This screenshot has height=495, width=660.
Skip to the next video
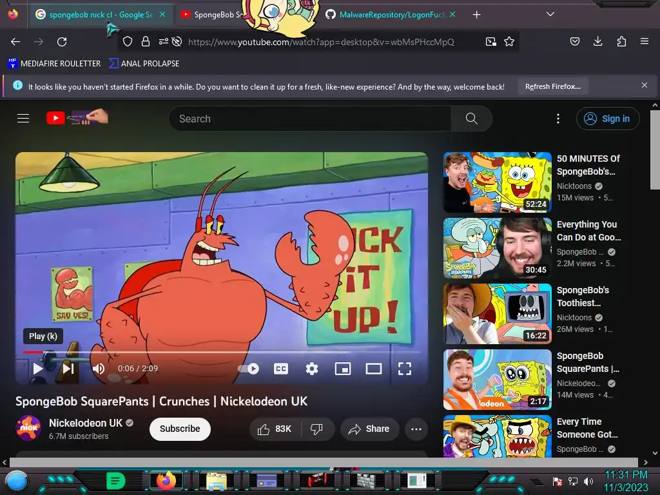click(x=68, y=369)
